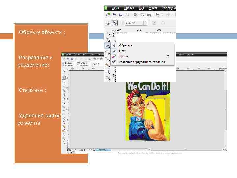Image resolution: width=237 pixels, height=178 pixels.
Task: Open the Файл menu in the top window
Action: click(116, 8)
